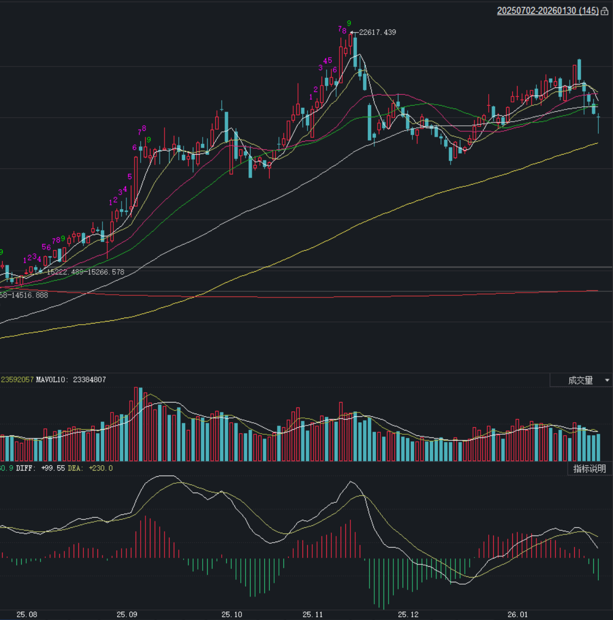
Task: Select the 25.10 date on the time axis
Action: point(232,615)
